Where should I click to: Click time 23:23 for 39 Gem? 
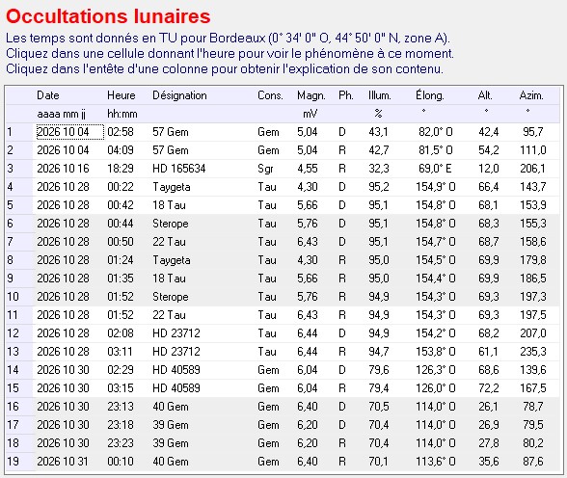pyautogui.click(x=121, y=443)
